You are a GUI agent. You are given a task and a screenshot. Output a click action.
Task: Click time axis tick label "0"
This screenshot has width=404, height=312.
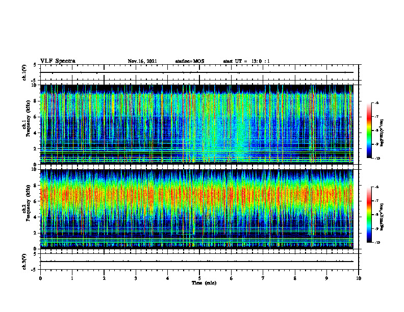pyautogui.click(x=40, y=278)
